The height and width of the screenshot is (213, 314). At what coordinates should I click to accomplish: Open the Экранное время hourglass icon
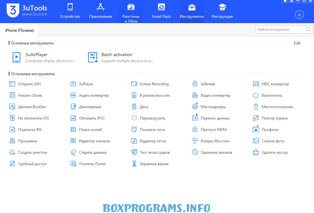pyautogui.click(x=134, y=164)
